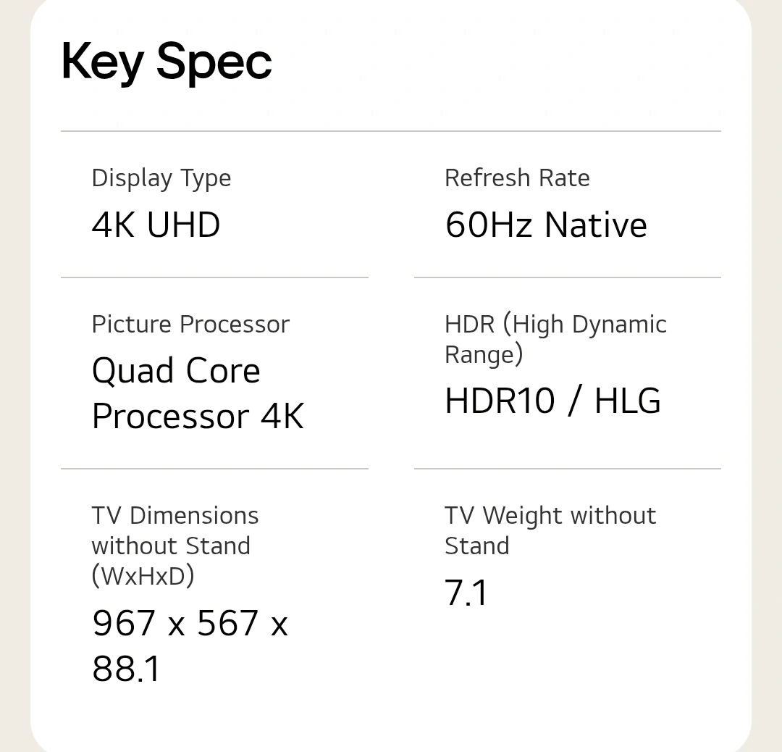The height and width of the screenshot is (752, 782).
Task: Click the word Native in refresh rate
Action: coord(595,225)
